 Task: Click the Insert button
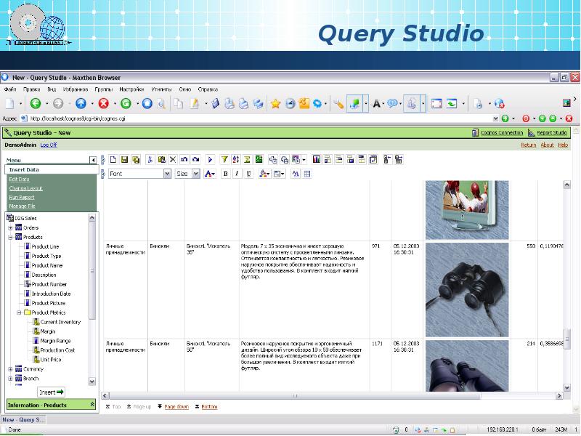click(x=51, y=392)
